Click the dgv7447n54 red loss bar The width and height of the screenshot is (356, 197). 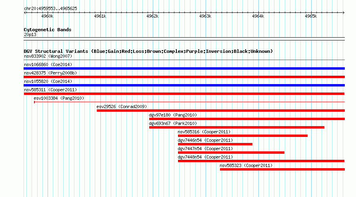click(231, 153)
